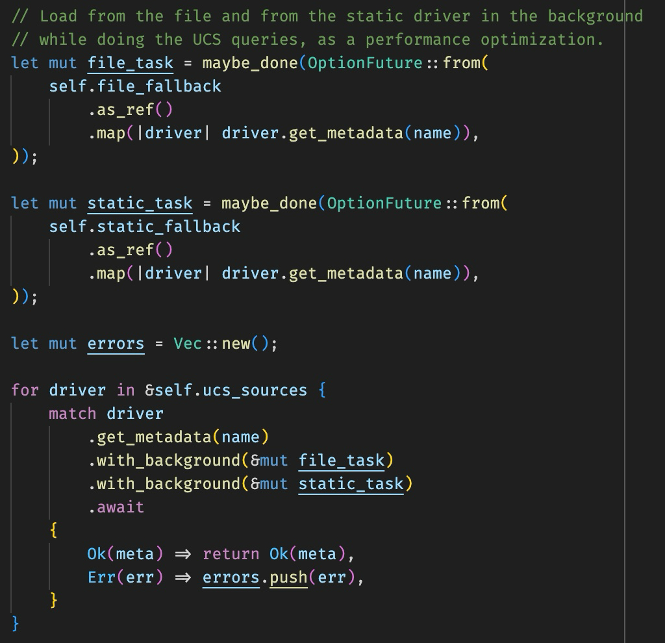Screen dimensions: 665x643
Task: Click the match keyword
Action: pyautogui.click(x=72, y=414)
